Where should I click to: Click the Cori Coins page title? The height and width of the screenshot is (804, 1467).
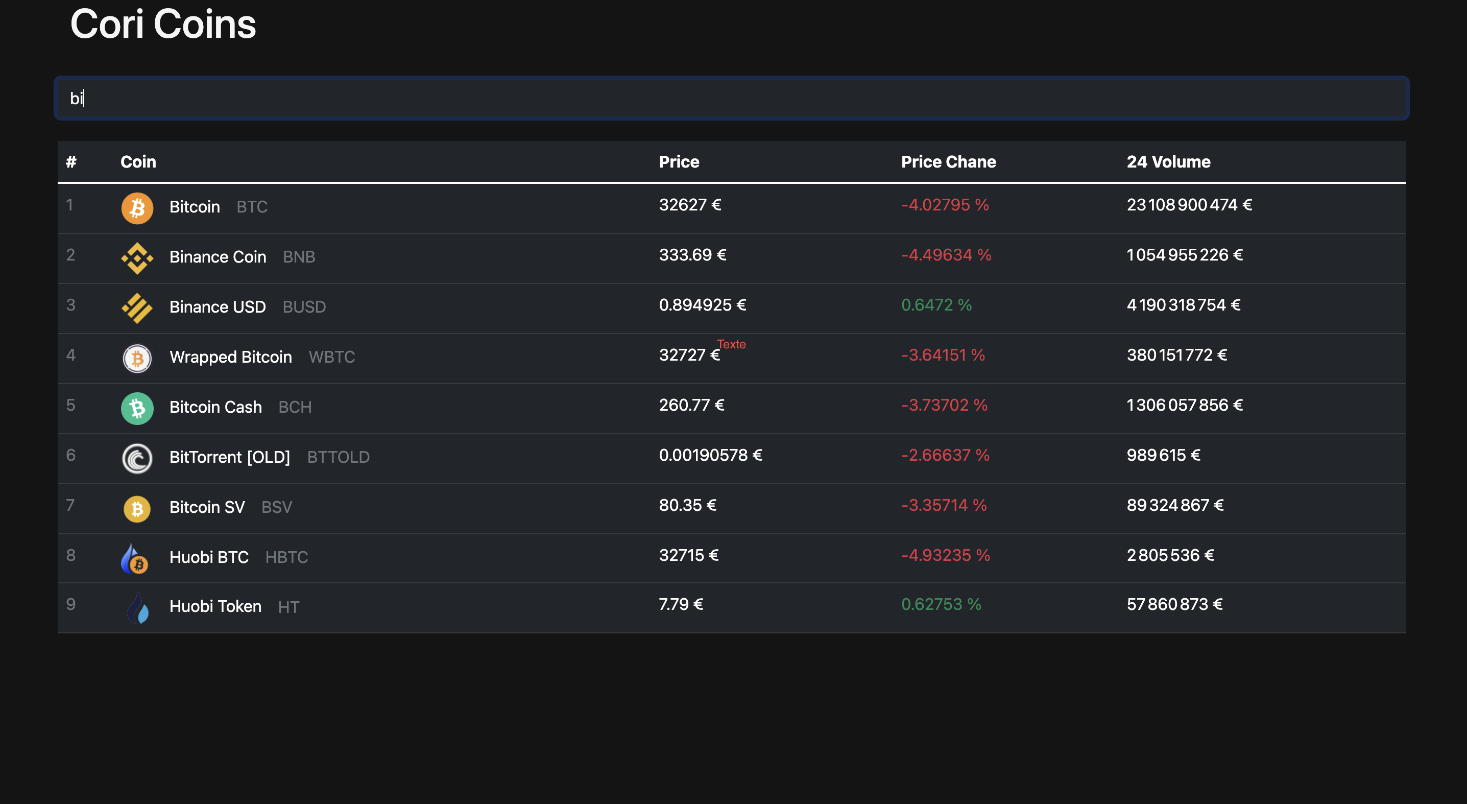click(163, 25)
